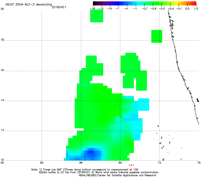The height and width of the screenshot is (177, 201).
Task: Click the colorbar label 0.0
Action: [187, 9]
